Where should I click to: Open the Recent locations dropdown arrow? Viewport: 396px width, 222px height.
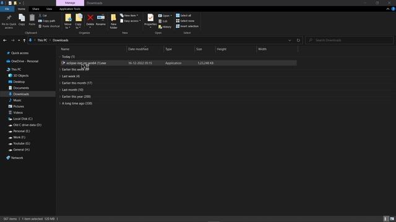coord(19,40)
